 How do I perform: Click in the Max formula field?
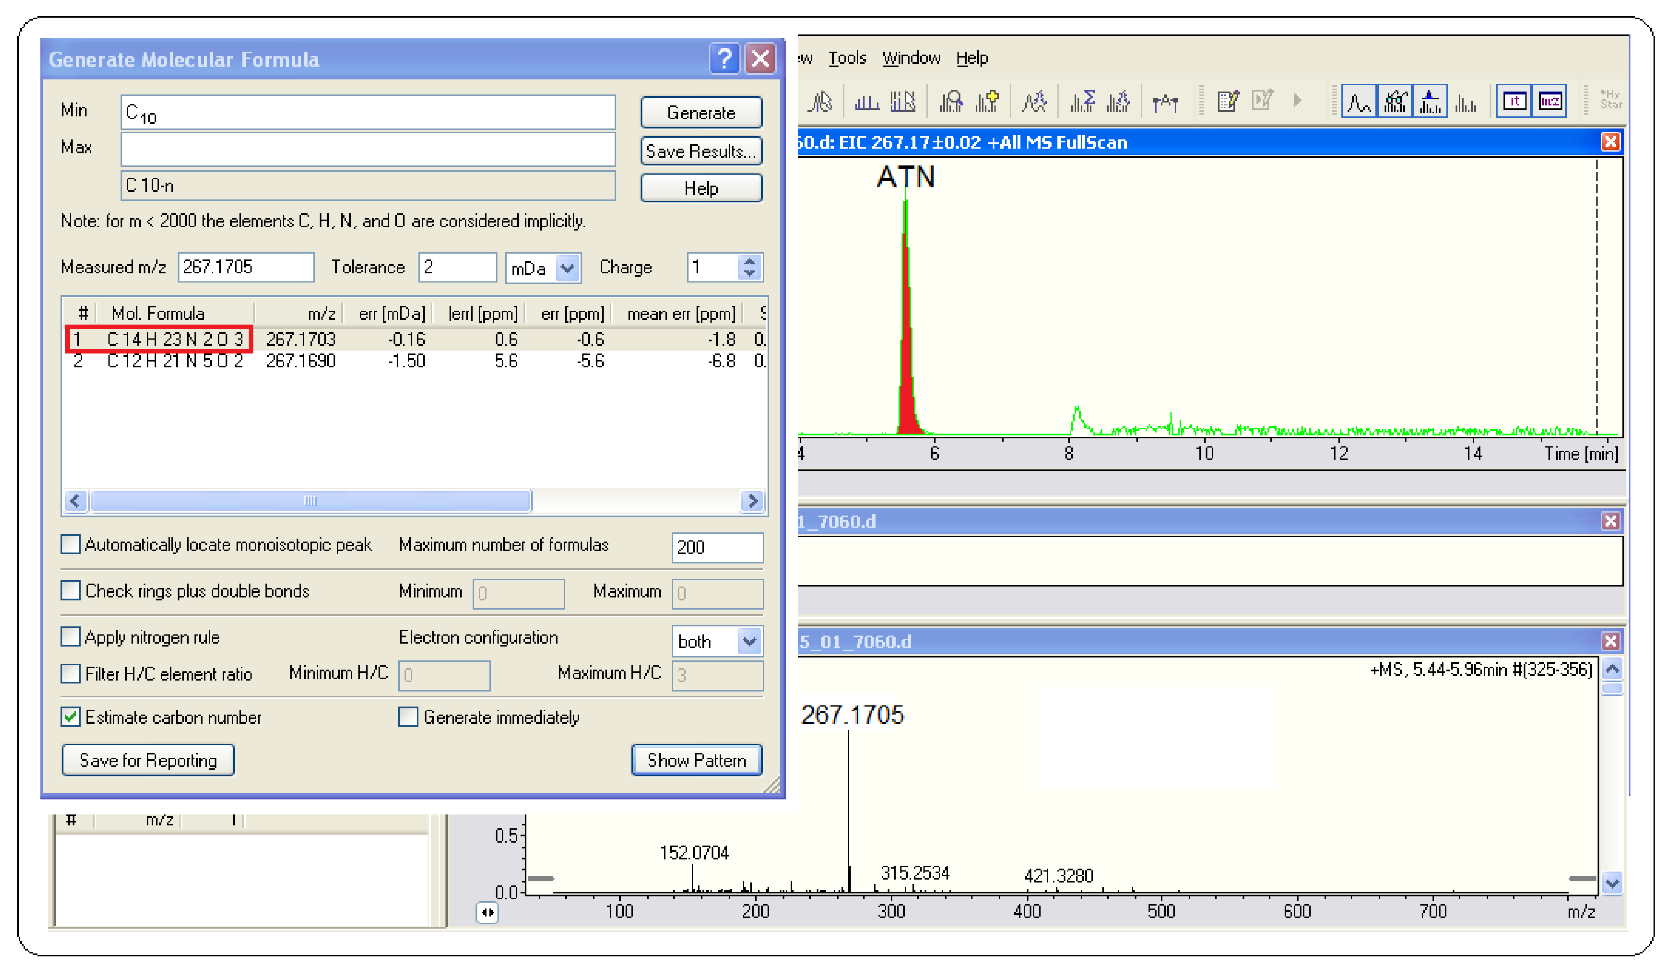pyautogui.click(x=368, y=149)
